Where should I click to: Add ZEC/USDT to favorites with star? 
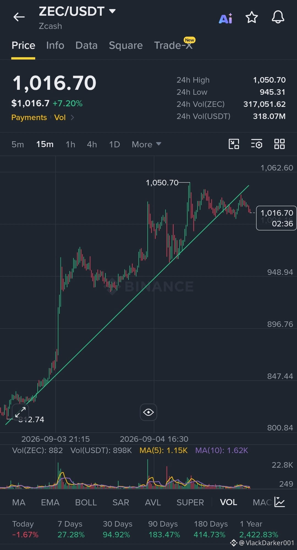pyautogui.click(x=252, y=17)
